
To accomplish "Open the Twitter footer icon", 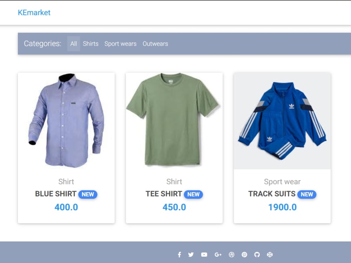I will point(191,255).
